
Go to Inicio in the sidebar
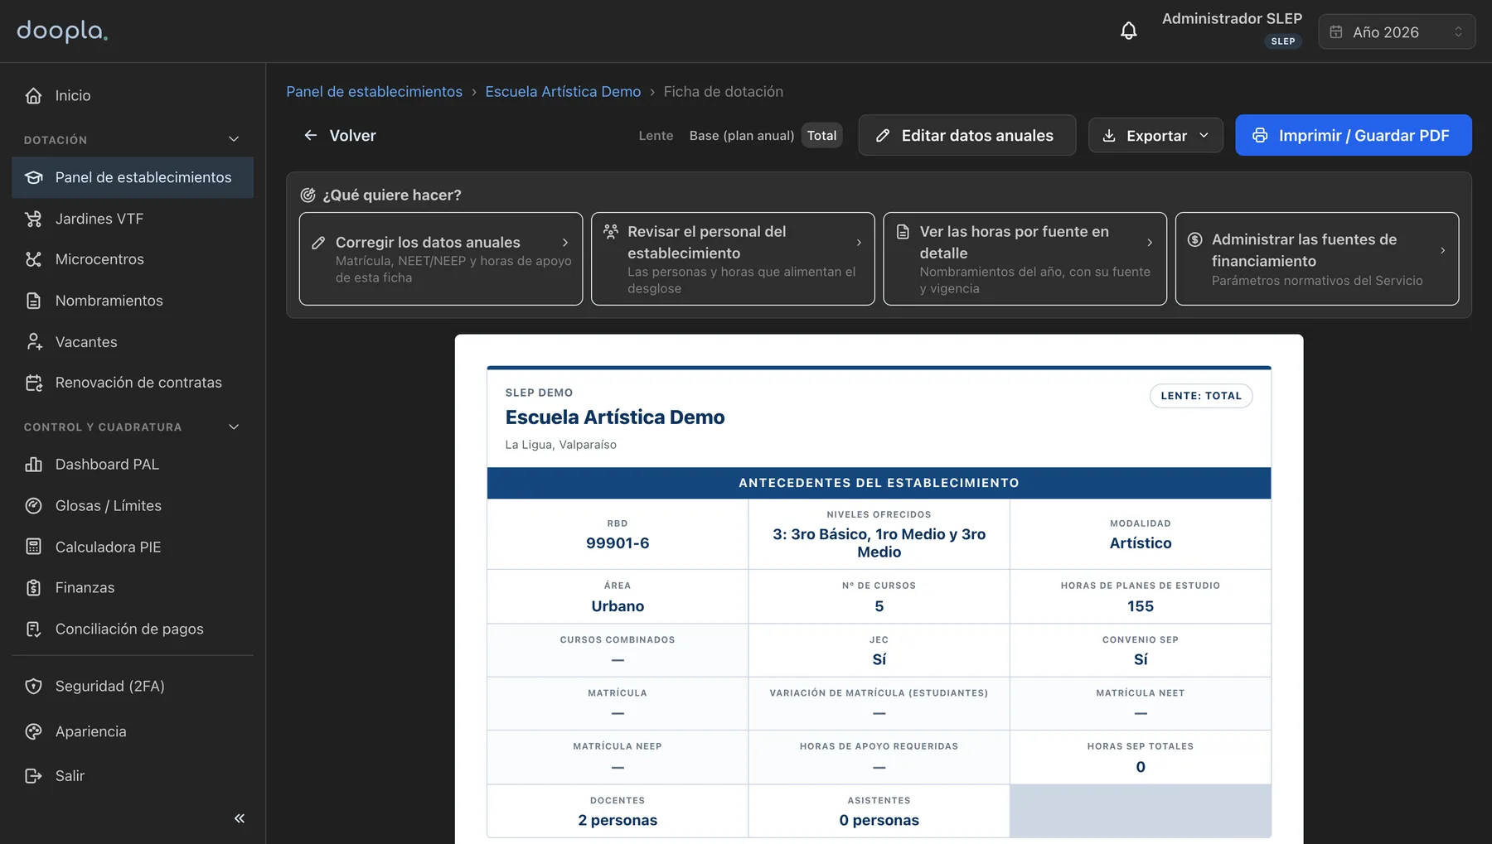click(x=133, y=95)
